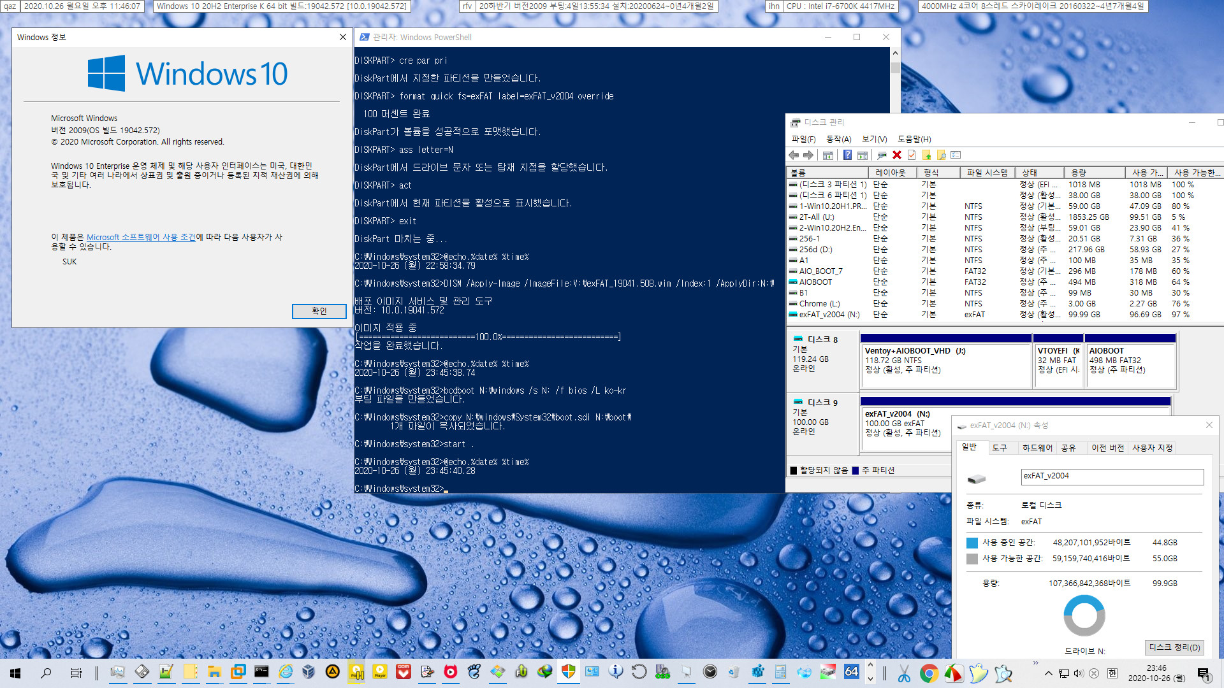Click the Forward arrow in Disk Management toolbar
Viewport: 1224px width, 688px height.
point(808,155)
